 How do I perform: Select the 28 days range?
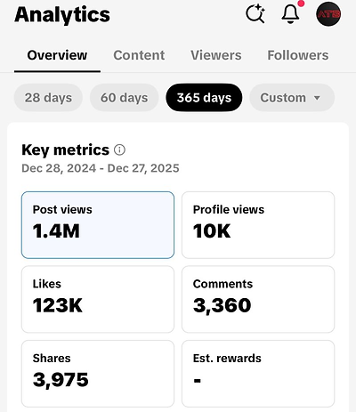pos(48,98)
